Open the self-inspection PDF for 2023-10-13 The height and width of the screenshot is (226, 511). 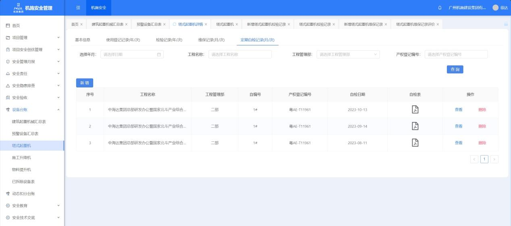(x=415, y=110)
